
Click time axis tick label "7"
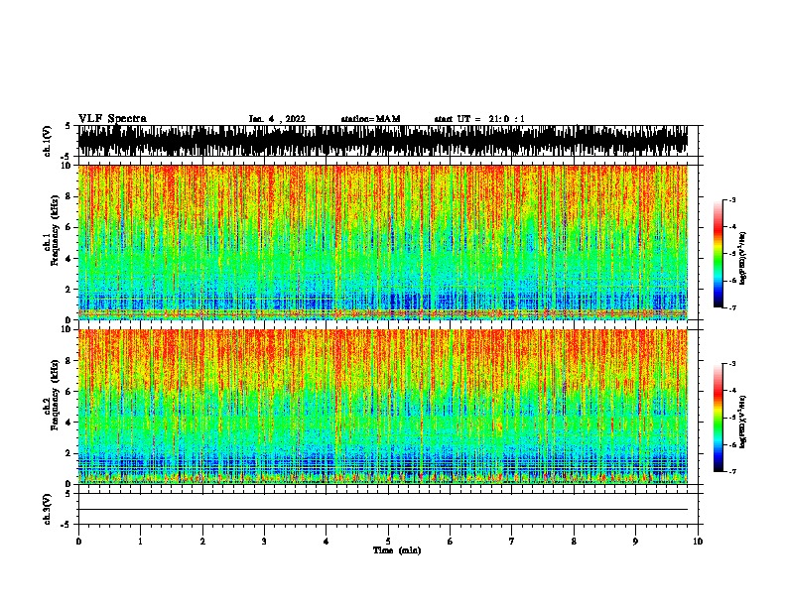pyautogui.click(x=512, y=541)
